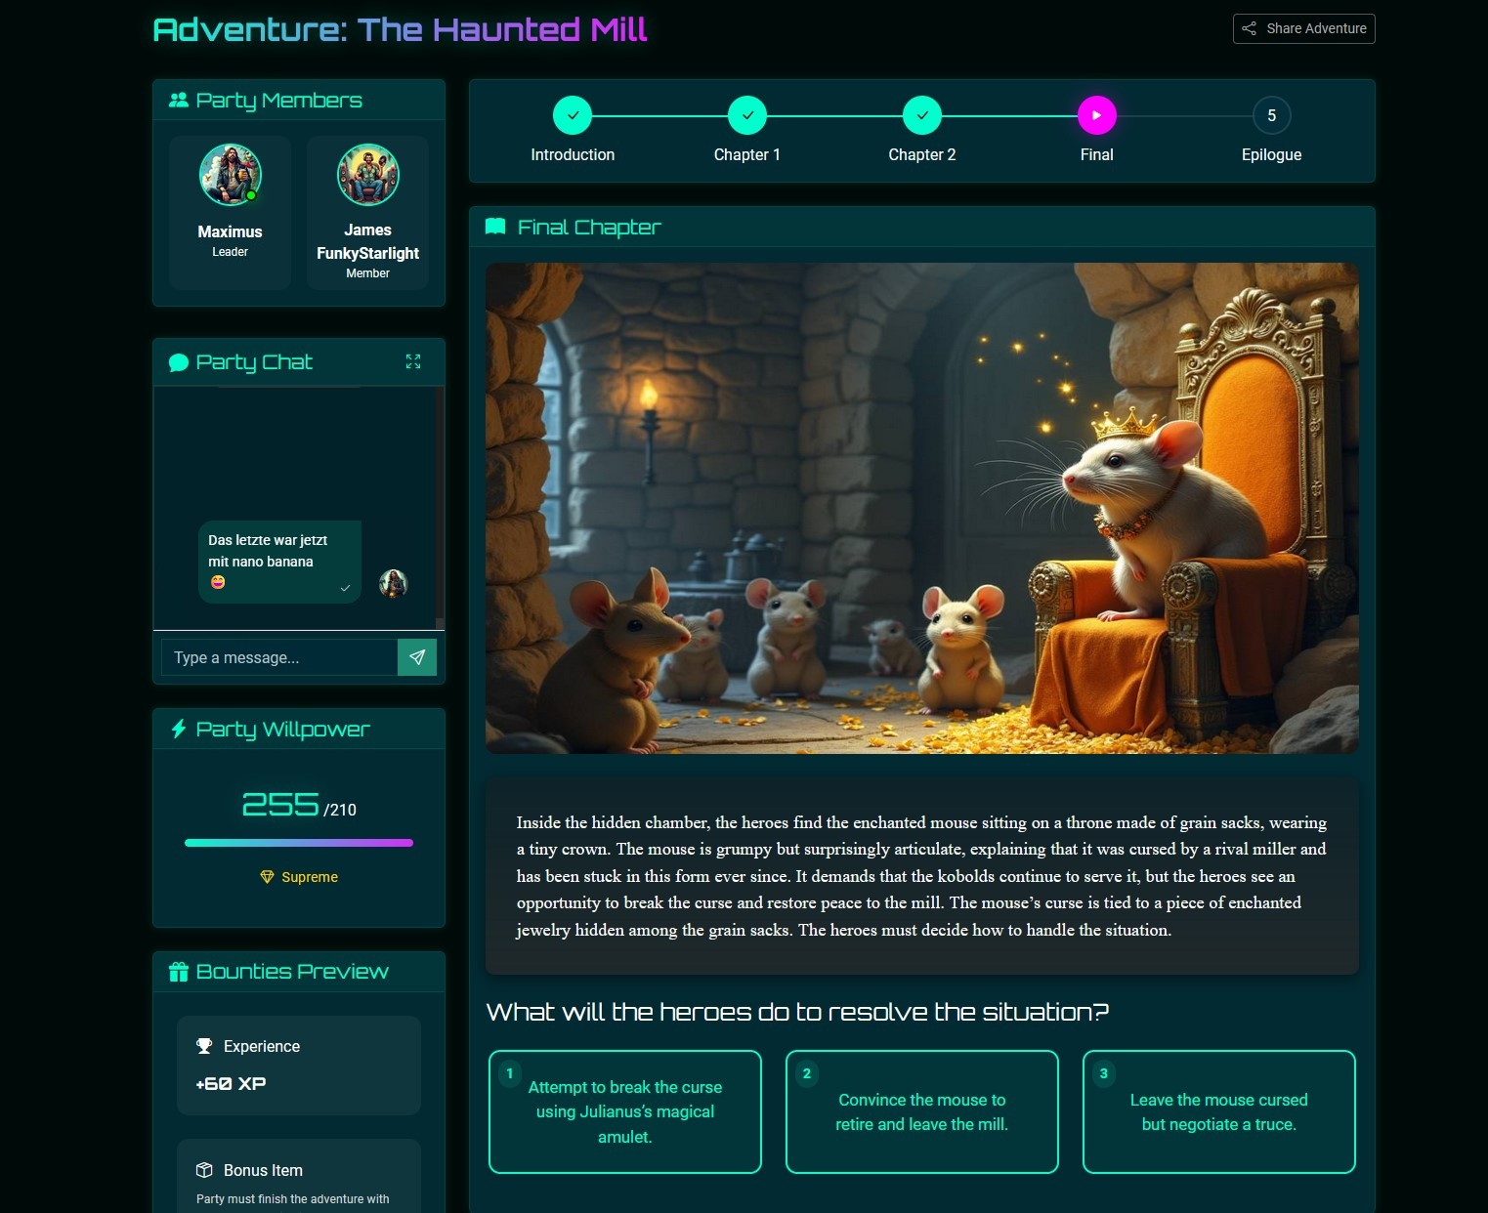The height and width of the screenshot is (1213, 1488).
Task: Click the Bounties Preview gift icon
Action: pos(178,971)
